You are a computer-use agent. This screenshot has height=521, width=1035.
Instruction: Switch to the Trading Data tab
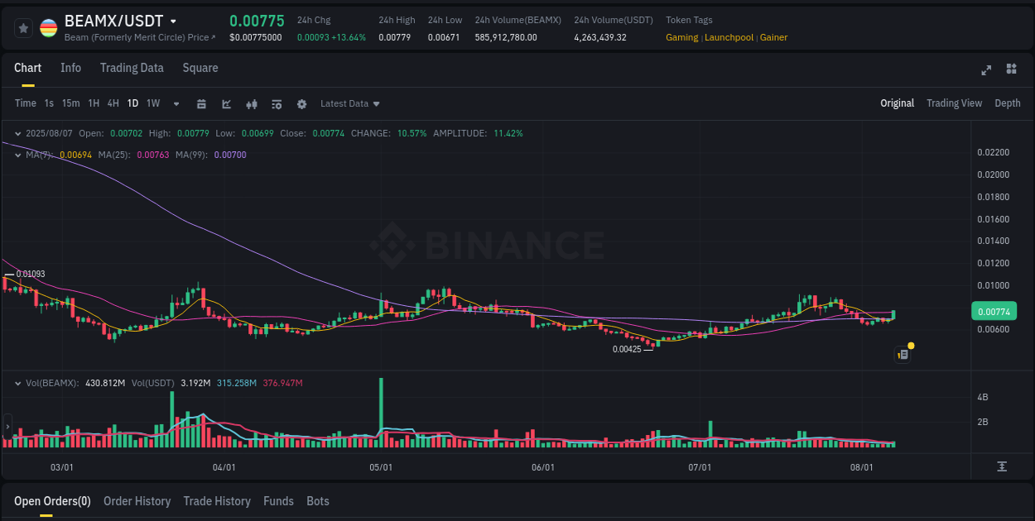click(x=132, y=68)
